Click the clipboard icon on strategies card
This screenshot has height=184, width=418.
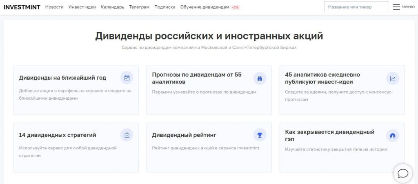(127, 135)
